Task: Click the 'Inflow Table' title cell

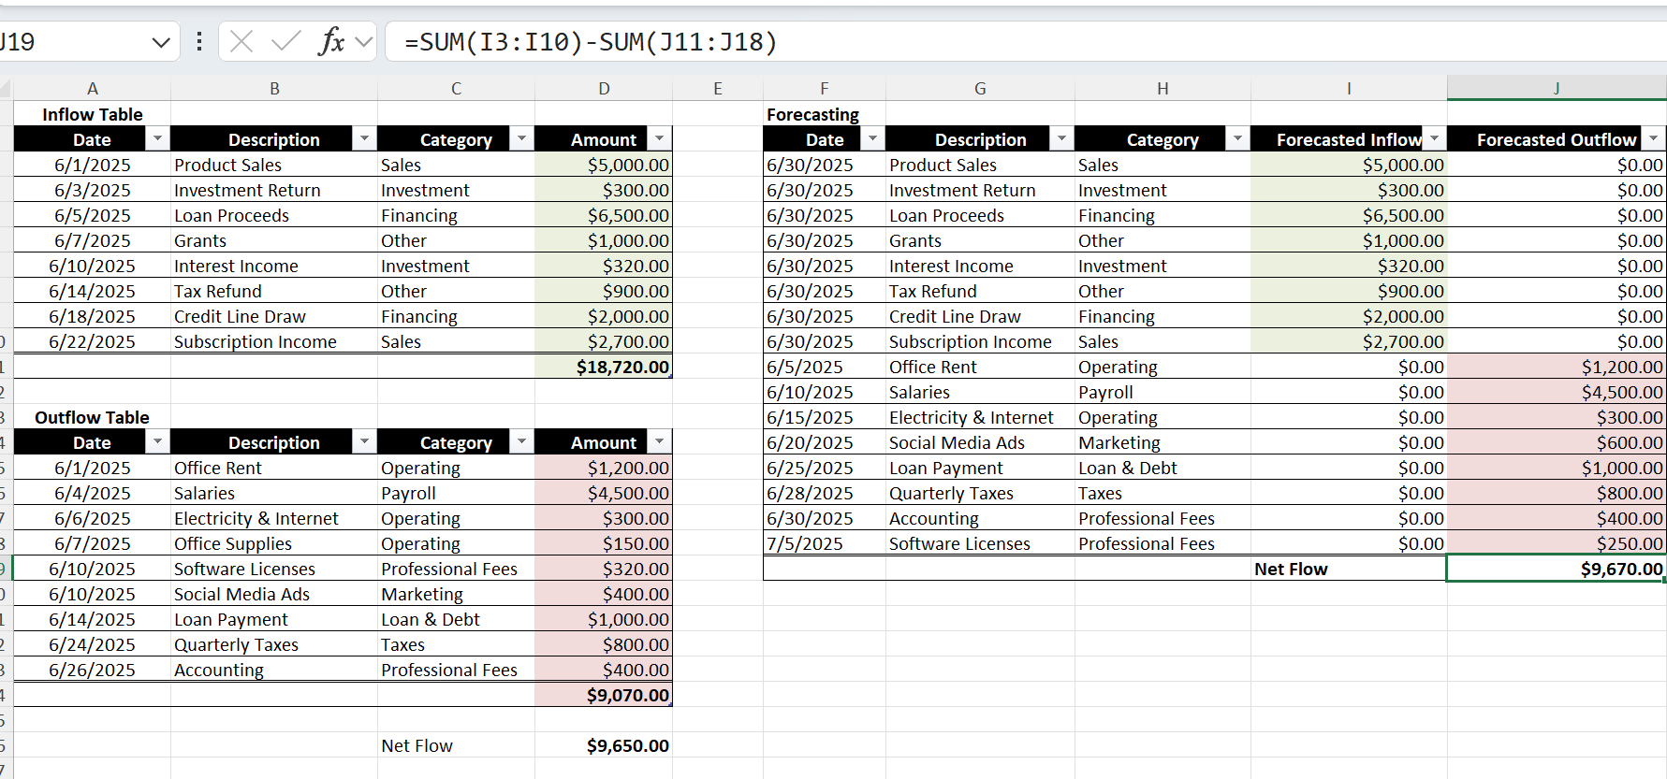Action: click(92, 114)
